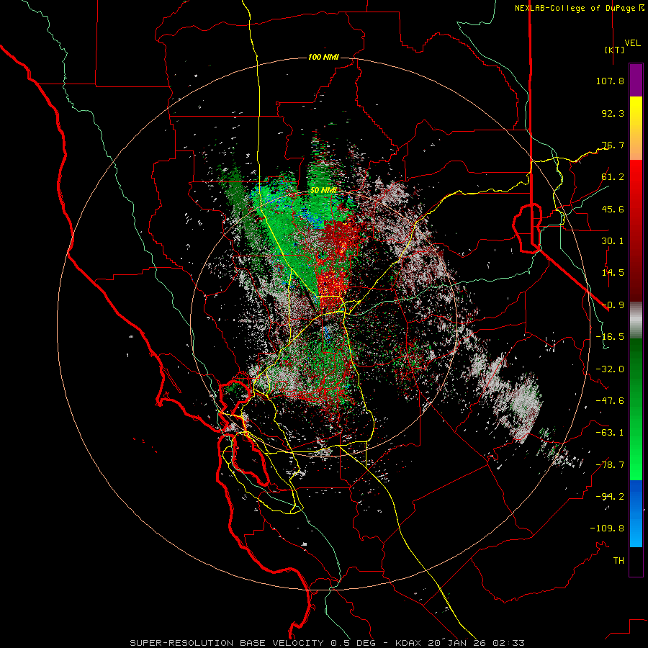Select the -0.9 legend value
The height and width of the screenshot is (648, 648).
[613, 305]
